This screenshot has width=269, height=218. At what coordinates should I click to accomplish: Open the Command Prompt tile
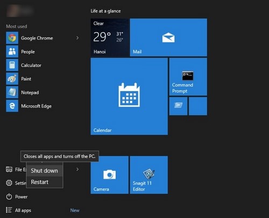(x=188, y=76)
